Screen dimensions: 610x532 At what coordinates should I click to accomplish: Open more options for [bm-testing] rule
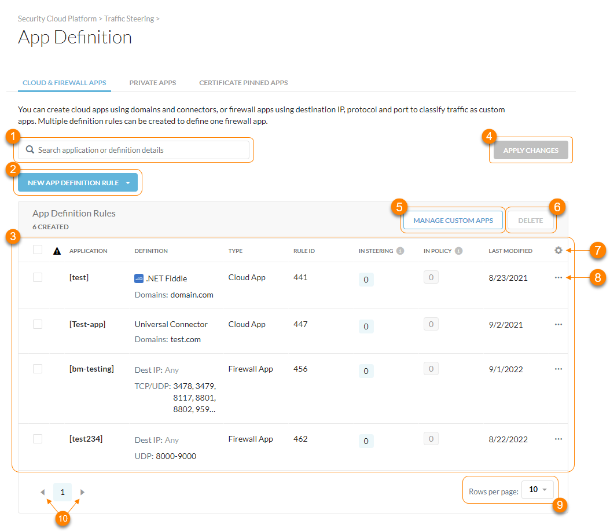pyautogui.click(x=558, y=369)
